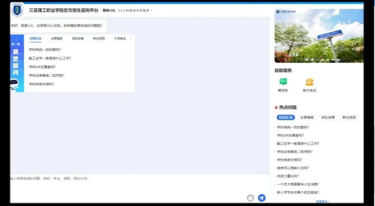Open hot question 新入学学生在哪个校区就读
Image resolution: width=375 pixels, height=206 pixels.
pyautogui.click(x=298, y=192)
